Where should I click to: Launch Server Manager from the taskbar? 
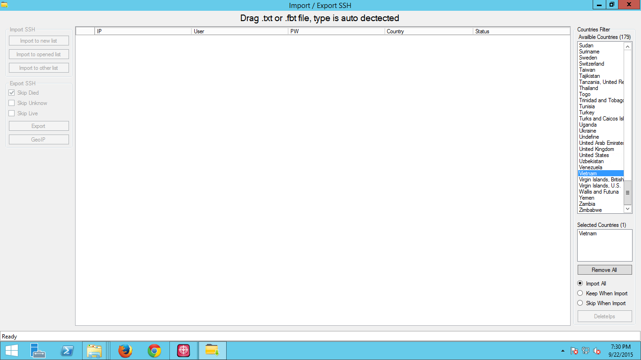(38, 351)
